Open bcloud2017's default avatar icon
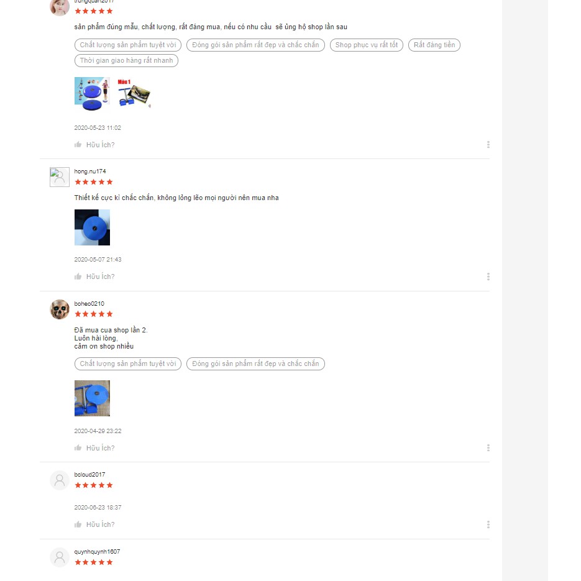This screenshot has width=581, height=581. point(60,480)
